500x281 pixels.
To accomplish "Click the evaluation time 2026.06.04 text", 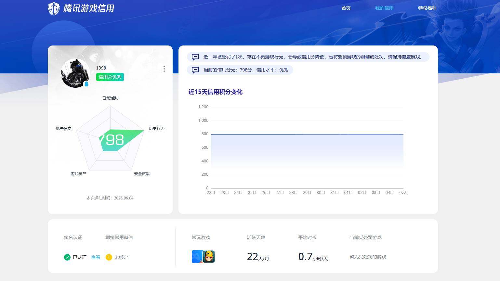I will pos(110,198).
